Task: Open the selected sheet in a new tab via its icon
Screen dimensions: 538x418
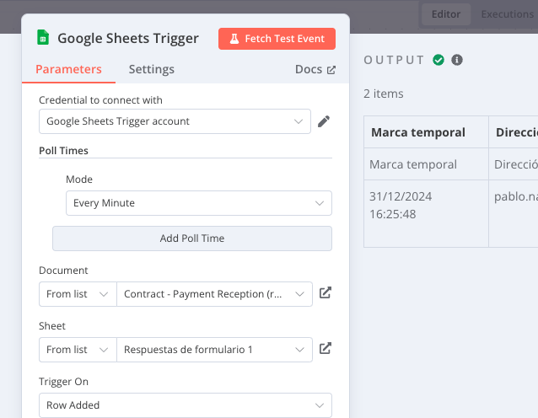Action: [325, 348]
